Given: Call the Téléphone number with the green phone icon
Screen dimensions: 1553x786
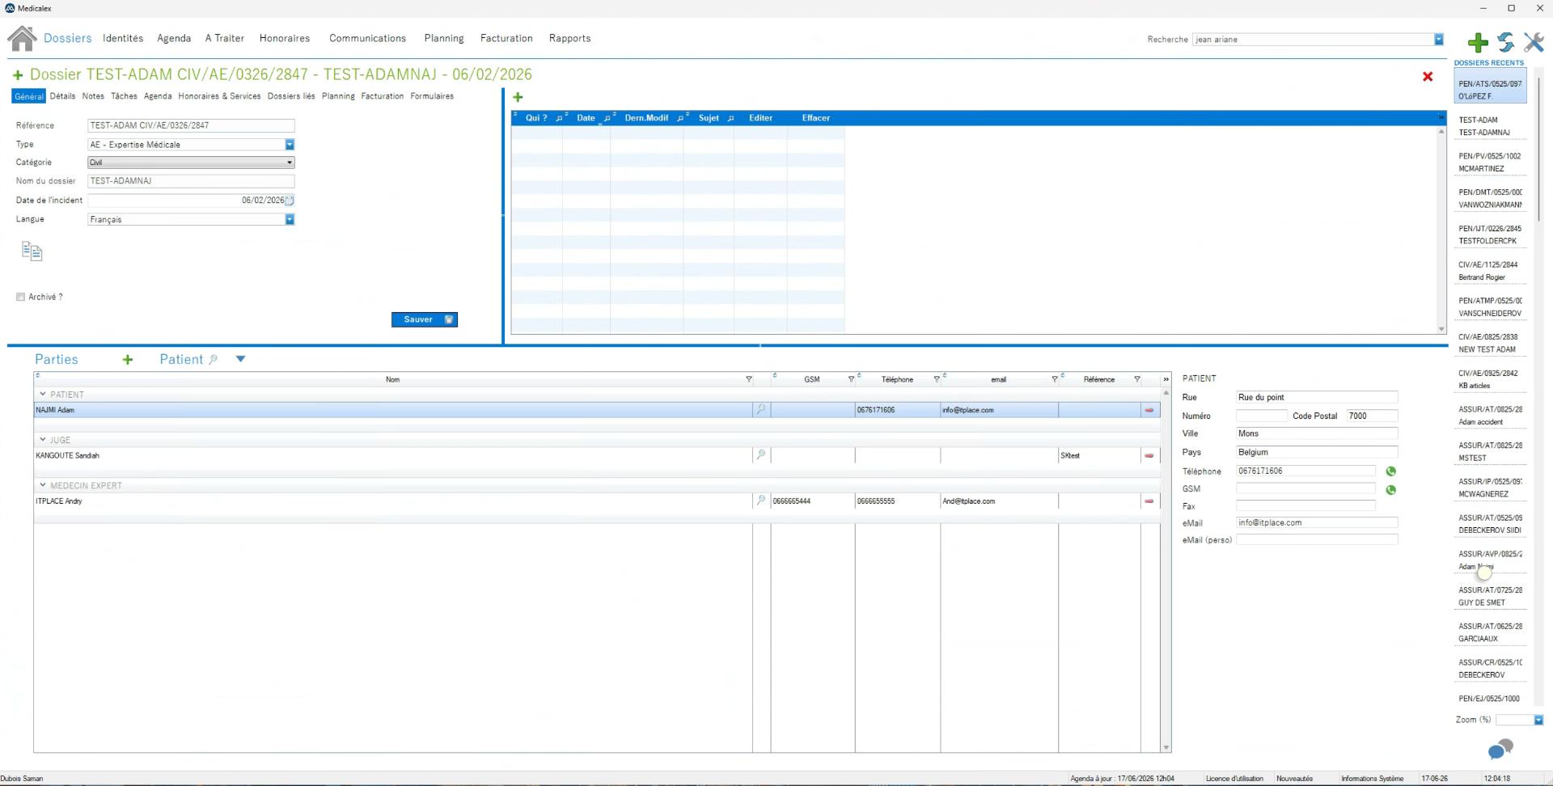Looking at the screenshot, I should pyautogui.click(x=1390, y=471).
